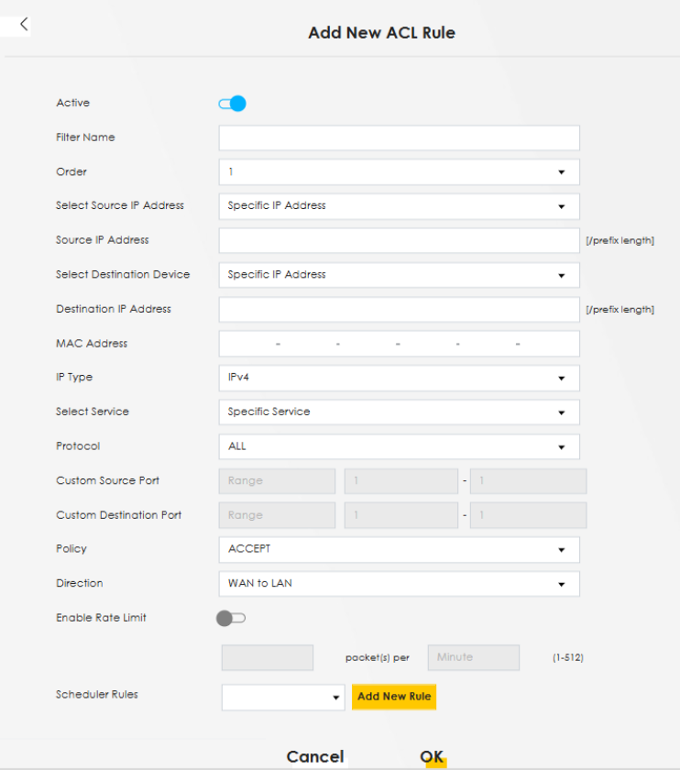Screen dimensions: 680x770
Task: Toggle the Active switch off
Action: click(x=232, y=104)
